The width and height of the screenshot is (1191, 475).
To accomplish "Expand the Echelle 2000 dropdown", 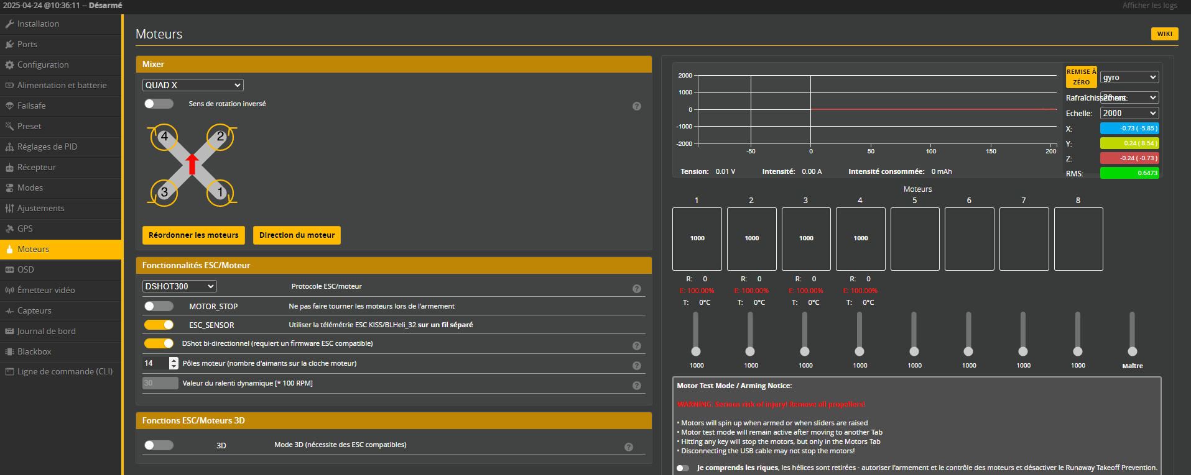I will (x=1129, y=113).
